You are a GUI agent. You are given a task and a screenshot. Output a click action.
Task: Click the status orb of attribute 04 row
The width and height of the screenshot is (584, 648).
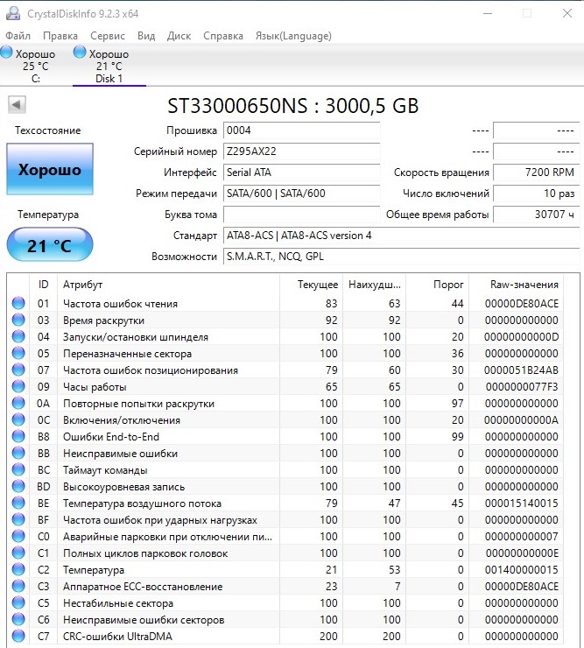[x=18, y=336]
